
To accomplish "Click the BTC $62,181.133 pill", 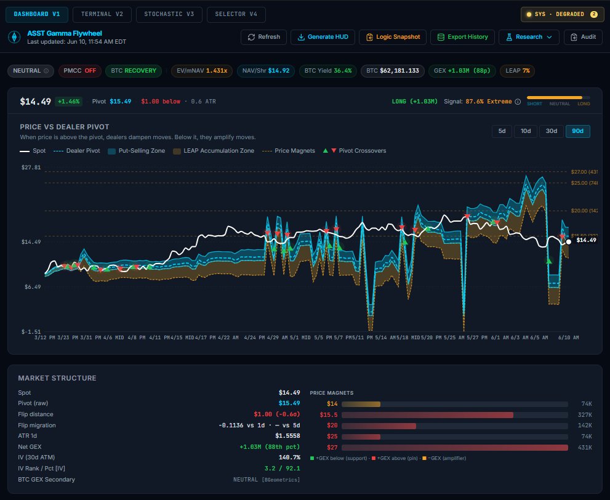I will (393, 71).
